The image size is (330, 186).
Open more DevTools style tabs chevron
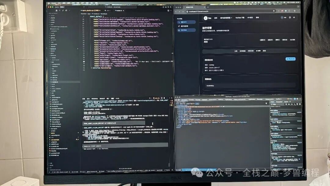click(290, 102)
